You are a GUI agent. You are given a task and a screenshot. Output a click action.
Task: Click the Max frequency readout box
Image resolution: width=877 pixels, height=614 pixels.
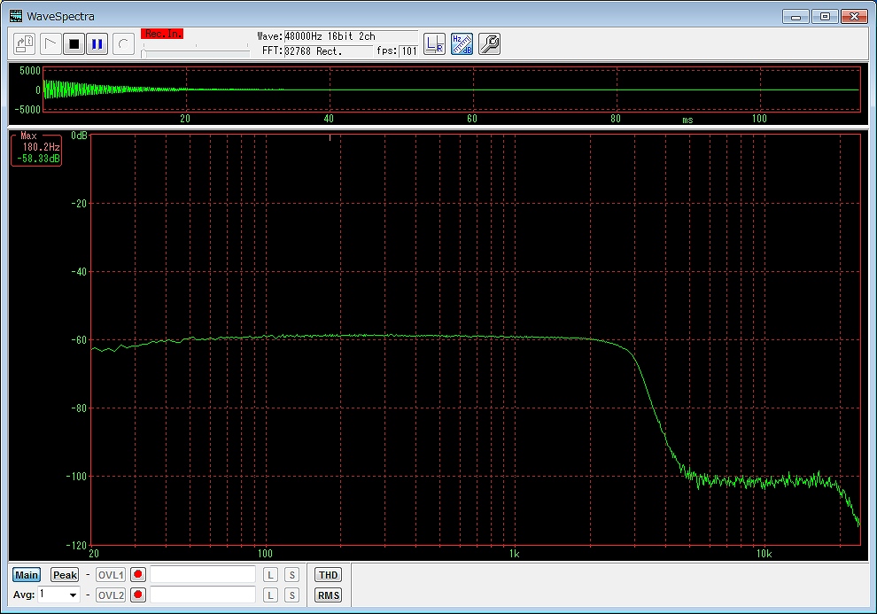tap(36, 149)
